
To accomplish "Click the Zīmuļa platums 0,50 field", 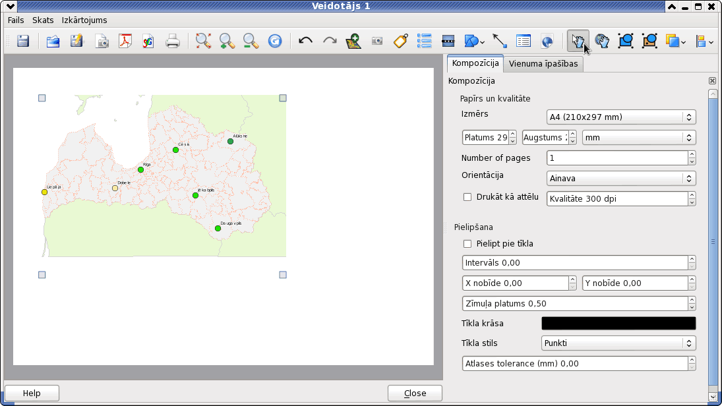I will 575,304.
